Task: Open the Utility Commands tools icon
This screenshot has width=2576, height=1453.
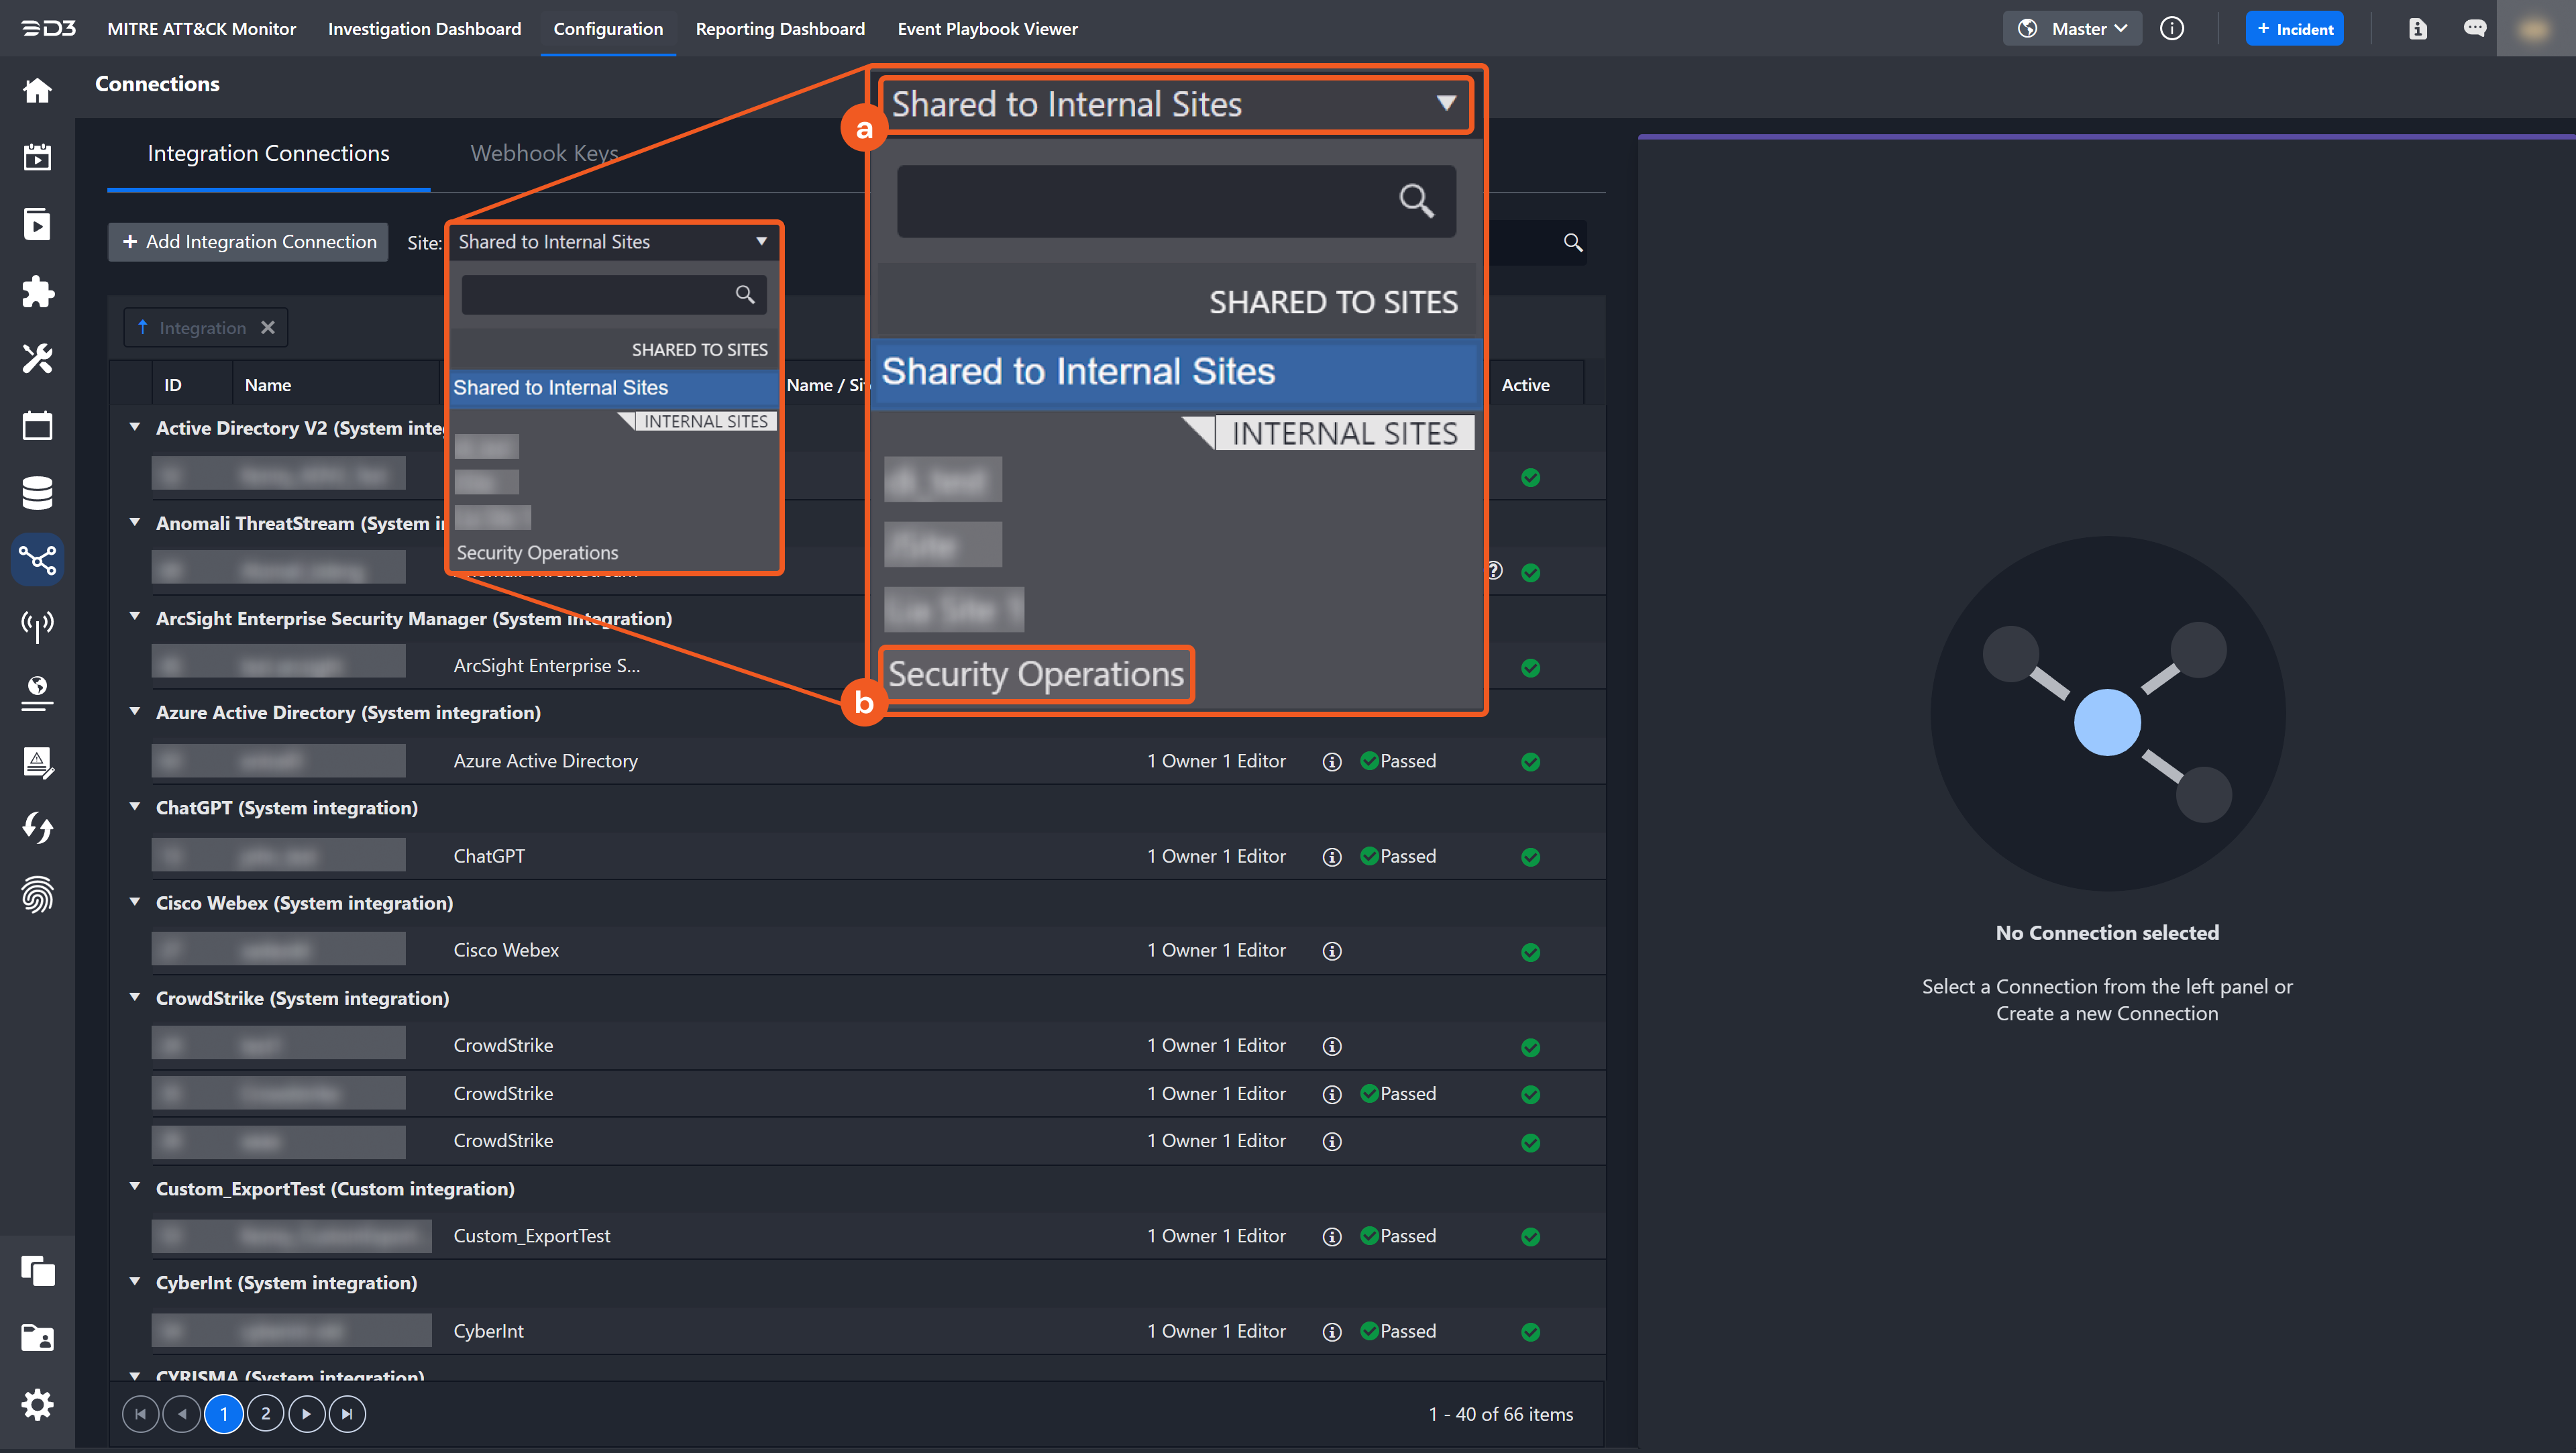Action: (x=37, y=358)
